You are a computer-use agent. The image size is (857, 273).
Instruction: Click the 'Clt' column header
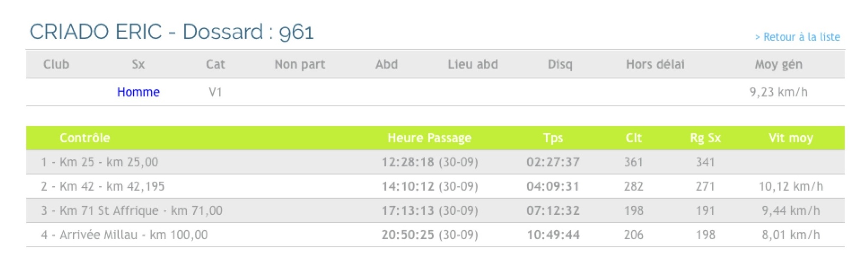pyautogui.click(x=633, y=138)
